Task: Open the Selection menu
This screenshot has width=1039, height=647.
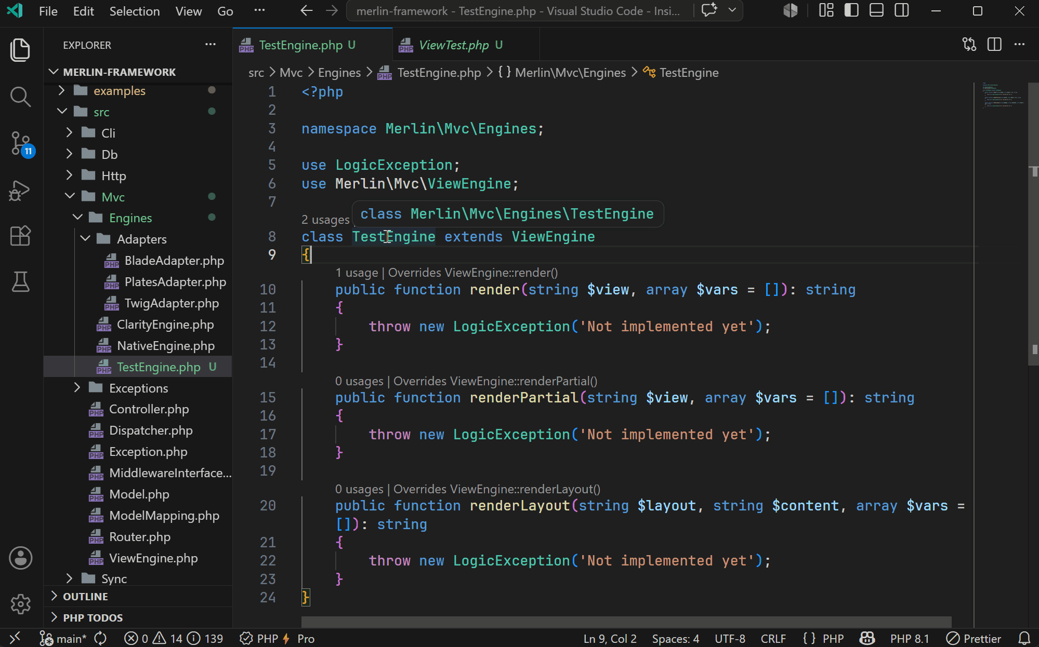Action: 134,11
